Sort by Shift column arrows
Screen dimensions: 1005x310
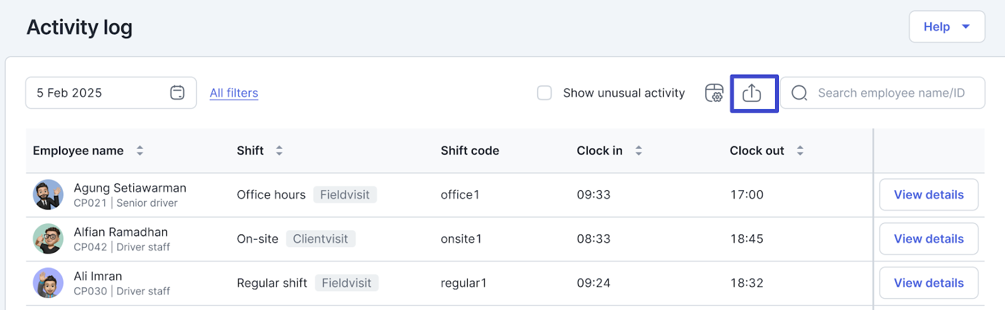[x=280, y=151]
